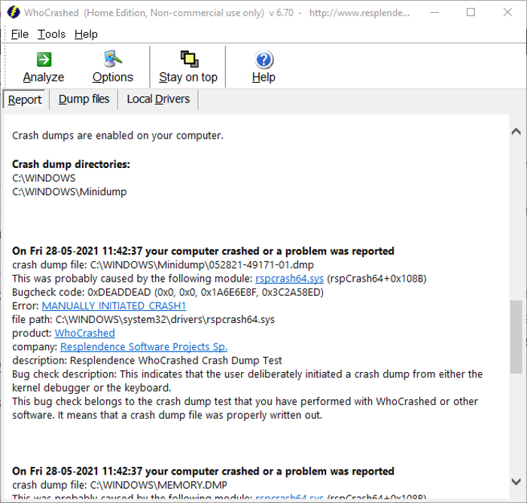Viewport: 527px width, 503px height.
Task: Click the 'Crash dump directories:' heading
Action: tap(71, 164)
